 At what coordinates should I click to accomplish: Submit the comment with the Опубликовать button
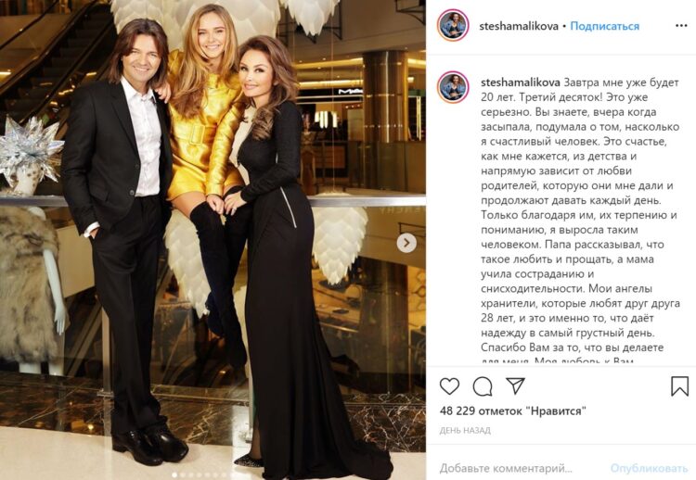point(649,468)
